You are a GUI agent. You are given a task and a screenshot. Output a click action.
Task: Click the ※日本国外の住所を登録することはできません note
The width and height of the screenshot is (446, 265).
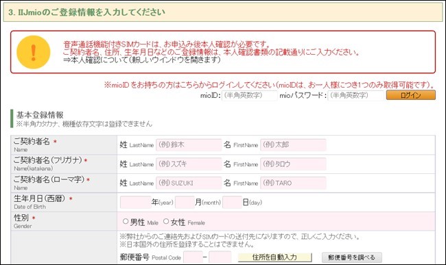(x=187, y=244)
